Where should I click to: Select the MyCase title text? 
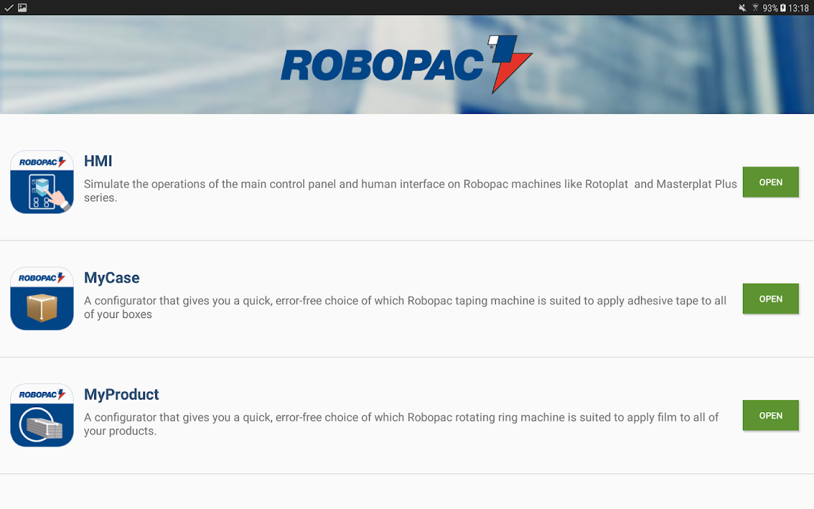112,278
